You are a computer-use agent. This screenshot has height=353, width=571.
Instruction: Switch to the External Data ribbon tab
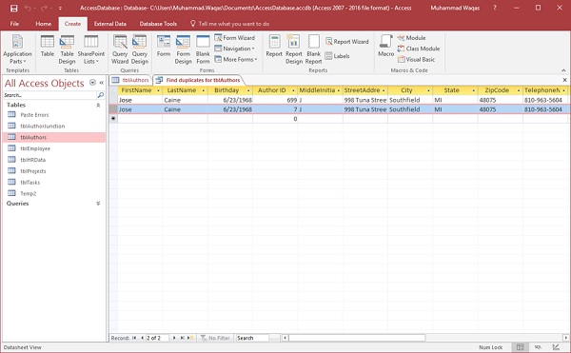click(110, 24)
